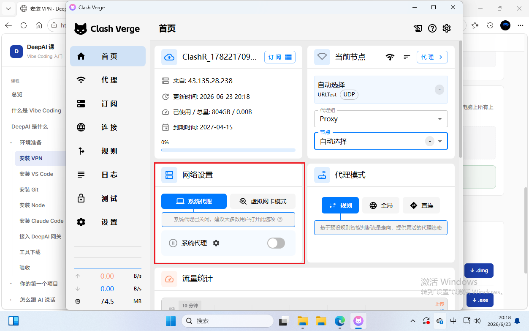Viewport: 529px width, 331px height.
Task: Click the browser history icon
Action: point(490,25)
